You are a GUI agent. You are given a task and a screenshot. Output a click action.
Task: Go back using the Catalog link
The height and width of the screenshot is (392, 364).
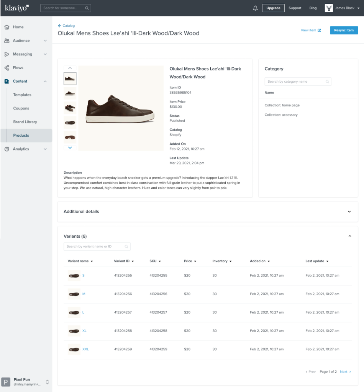66,26
